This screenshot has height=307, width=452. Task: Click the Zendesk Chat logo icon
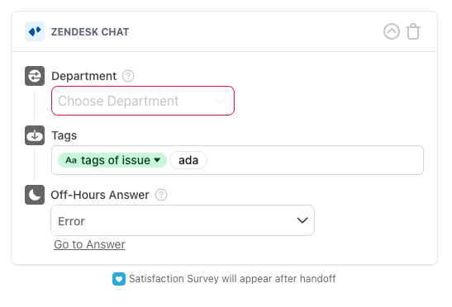pyautogui.click(x=35, y=31)
